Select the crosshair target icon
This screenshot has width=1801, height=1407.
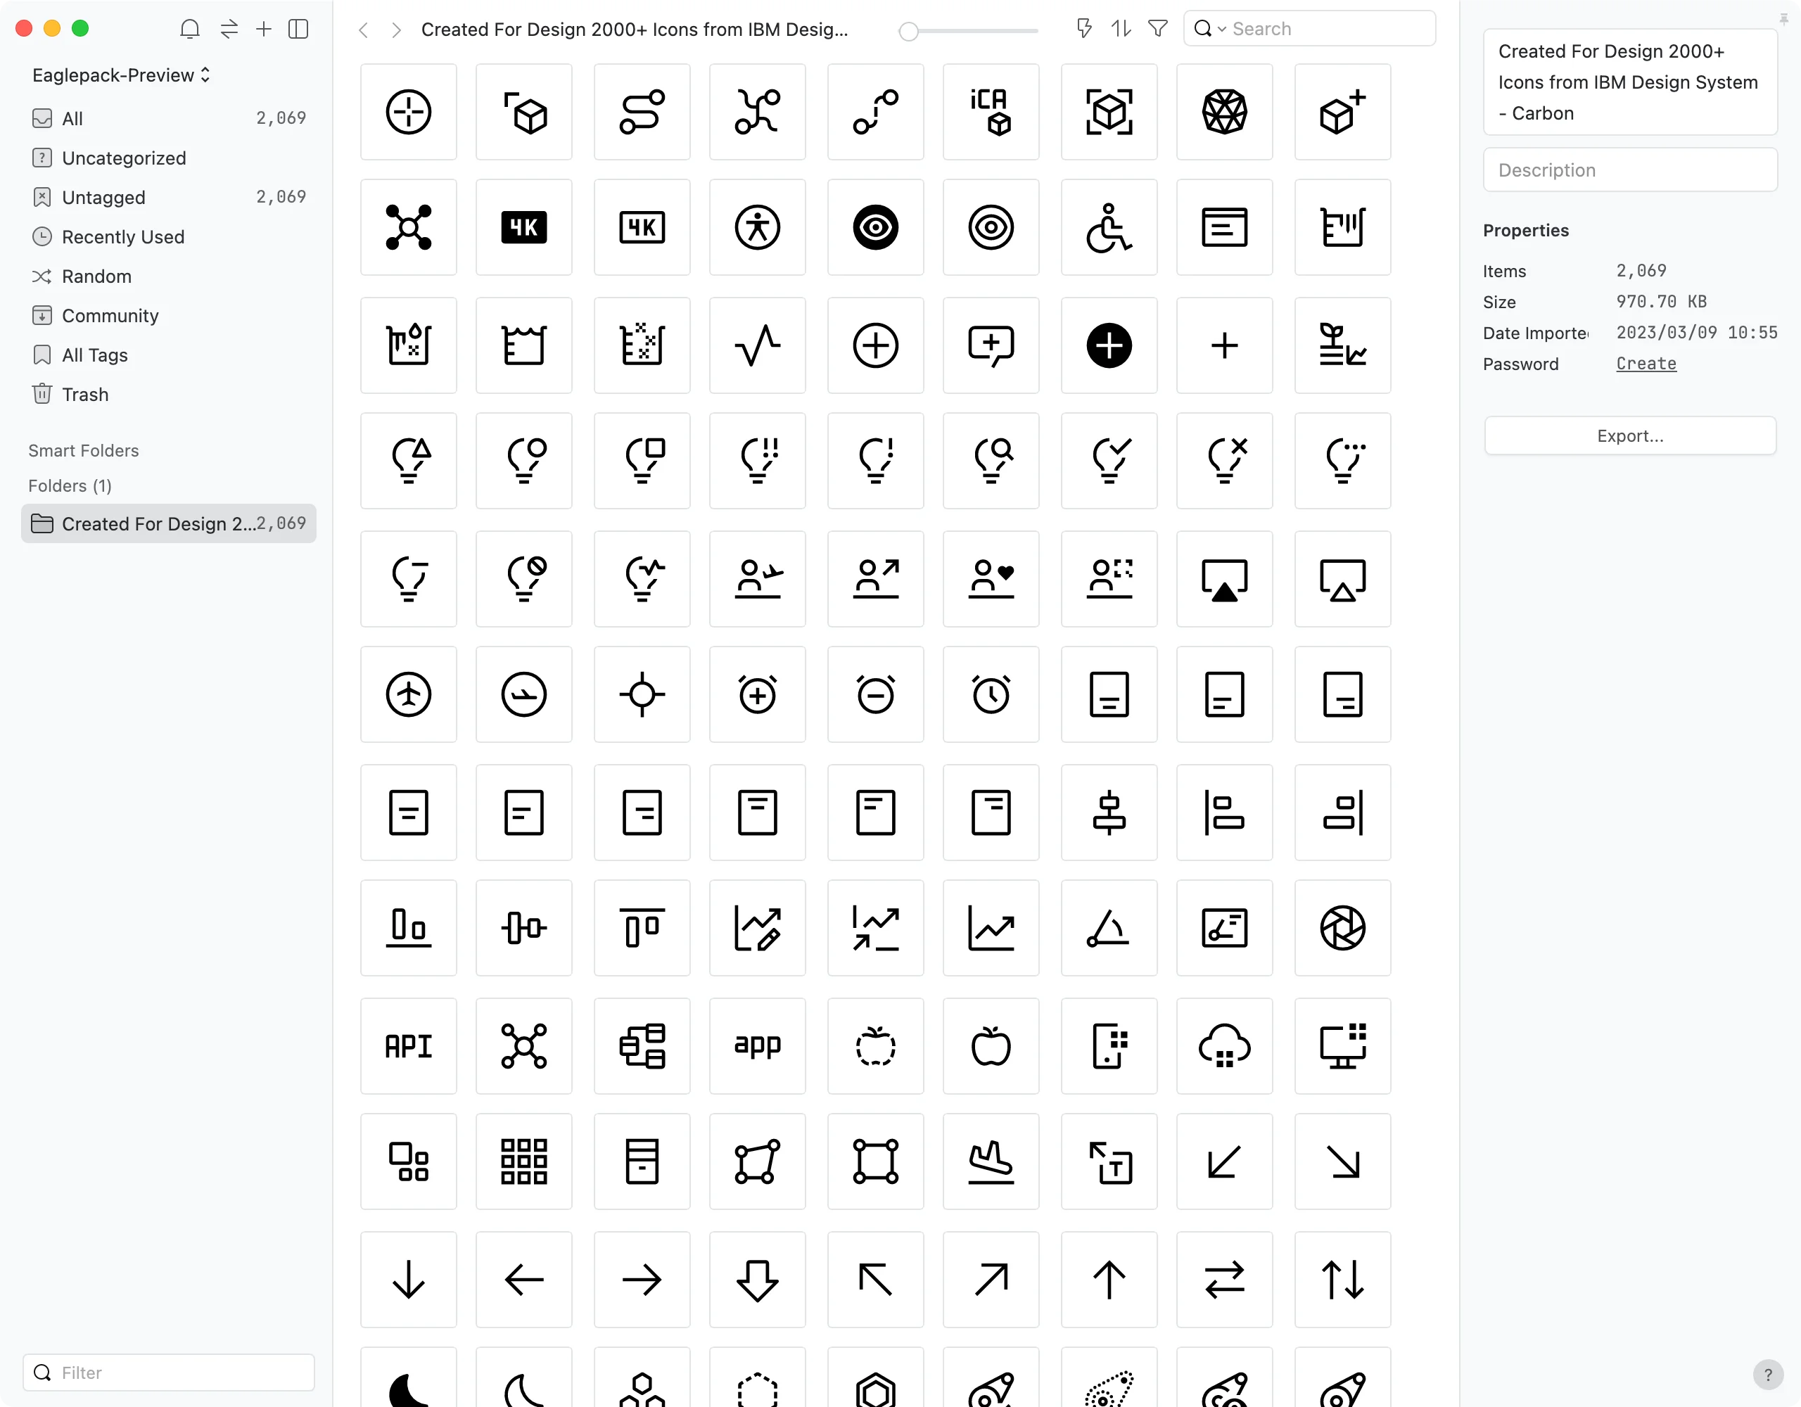pyautogui.click(x=642, y=694)
